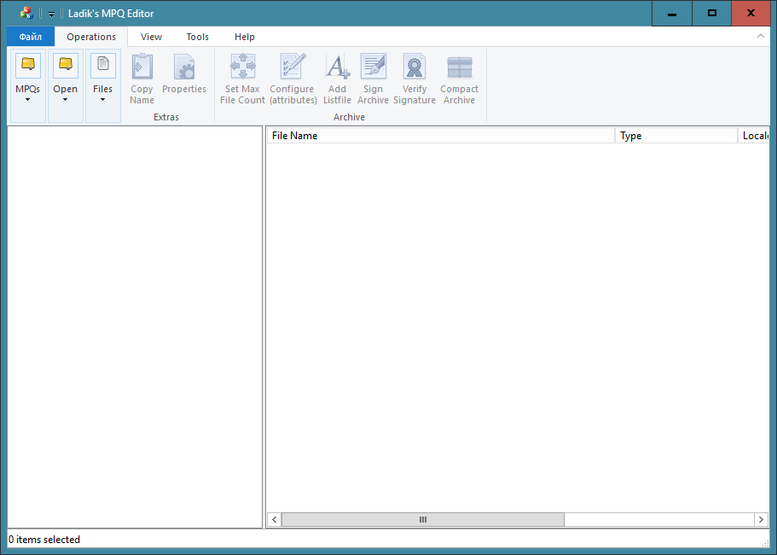Switch to the View tab
Image resolution: width=777 pixels, height=555 pixels.
click(x=151, y=37)
